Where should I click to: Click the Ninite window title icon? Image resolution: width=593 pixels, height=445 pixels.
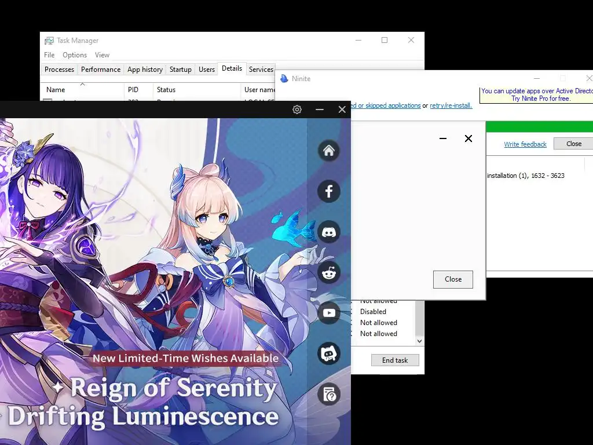point(284,78)
